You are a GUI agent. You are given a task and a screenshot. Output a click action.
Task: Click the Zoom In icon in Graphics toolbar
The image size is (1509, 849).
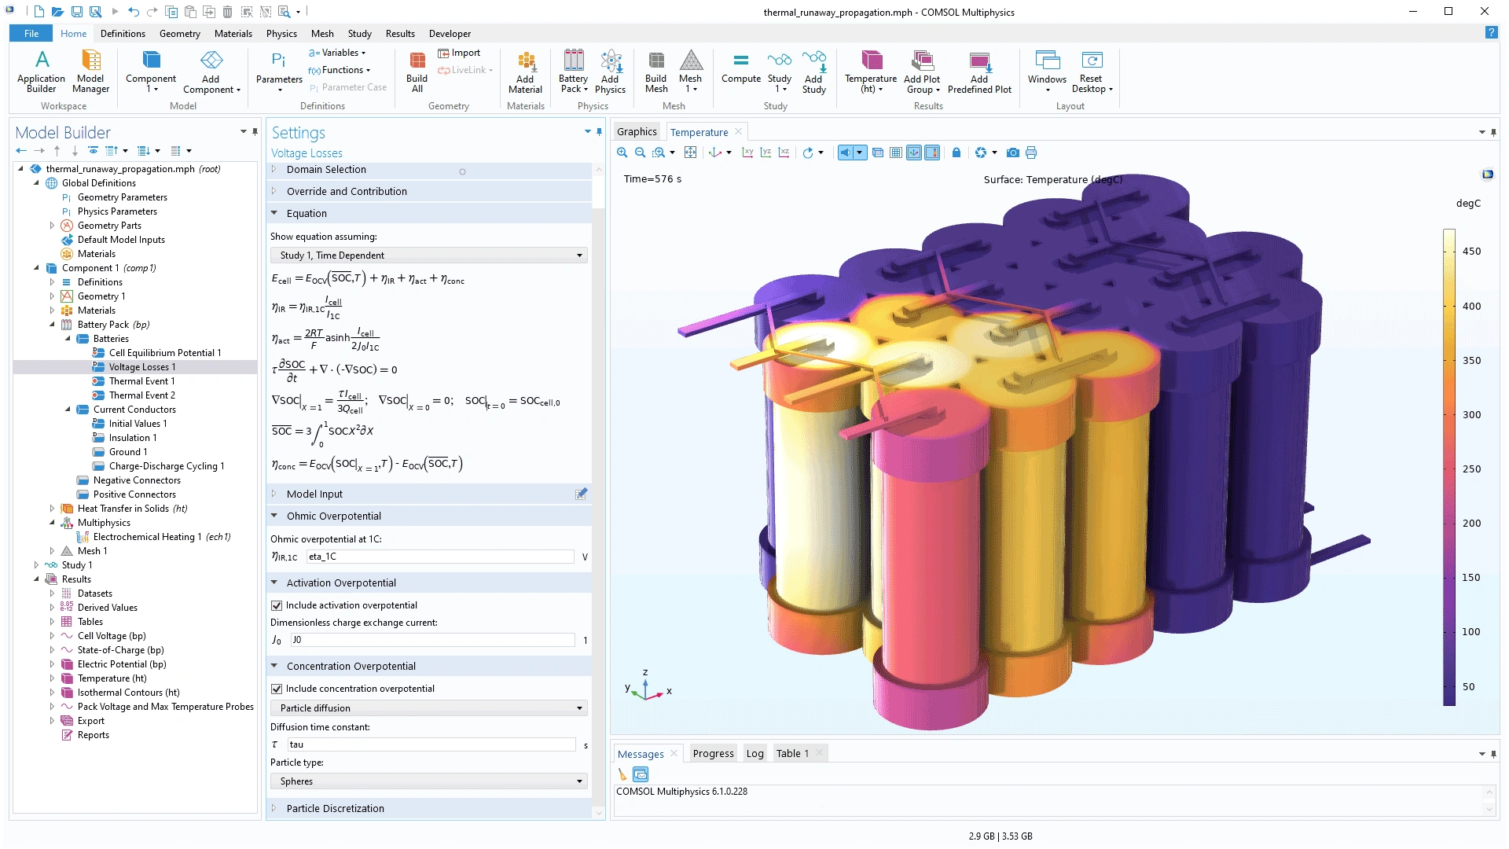[x=622, y=153]
